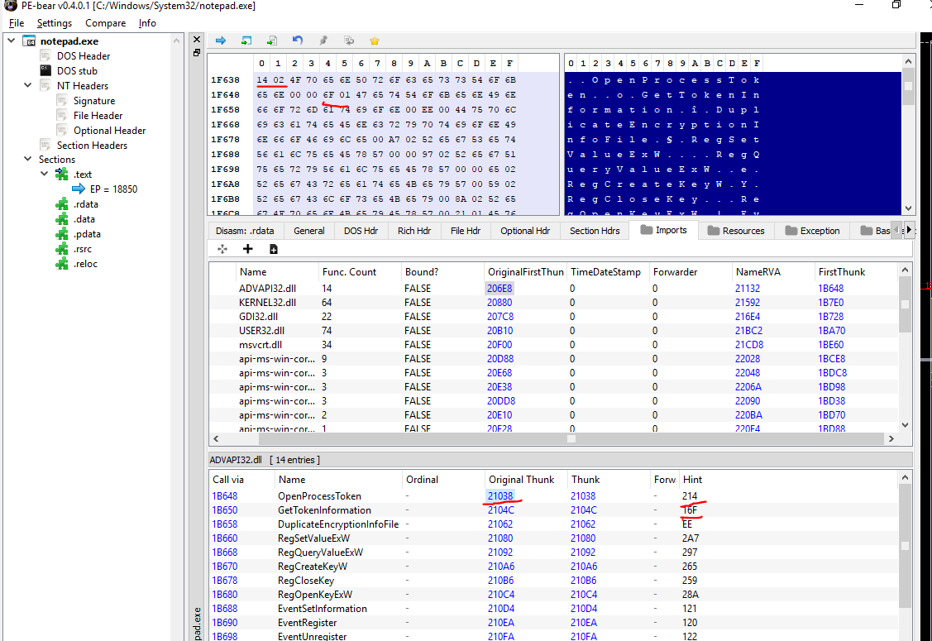Click the 21038 Original Thunk value
Screen dimensions: 932x641
501,496
